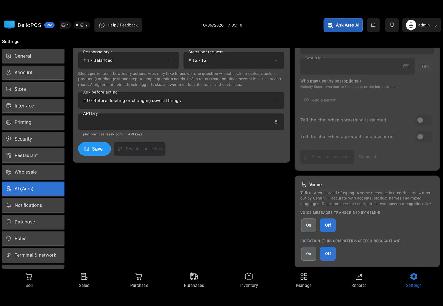Turn On dictation speech recognition
The height and width of the screenshot is (306, 443).
[x=309, y=254]
